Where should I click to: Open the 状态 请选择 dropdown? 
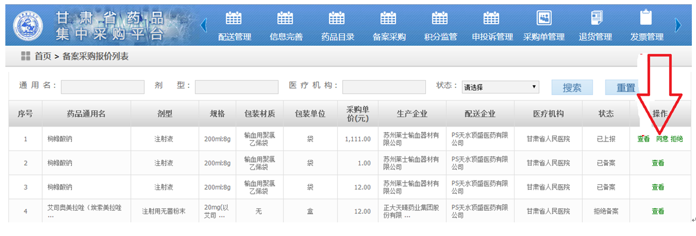coord(500,87)
